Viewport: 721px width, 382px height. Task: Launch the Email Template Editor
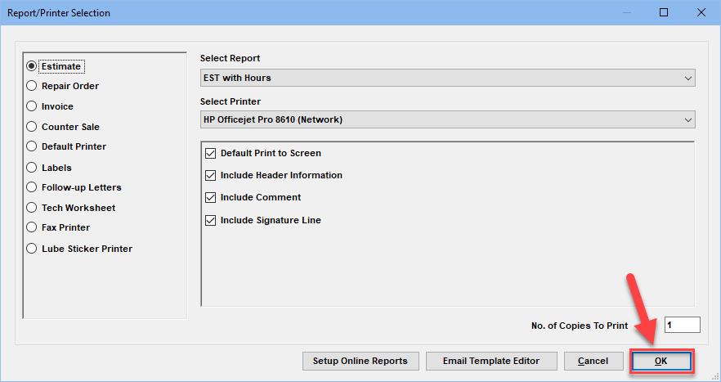tap(493, 361)
